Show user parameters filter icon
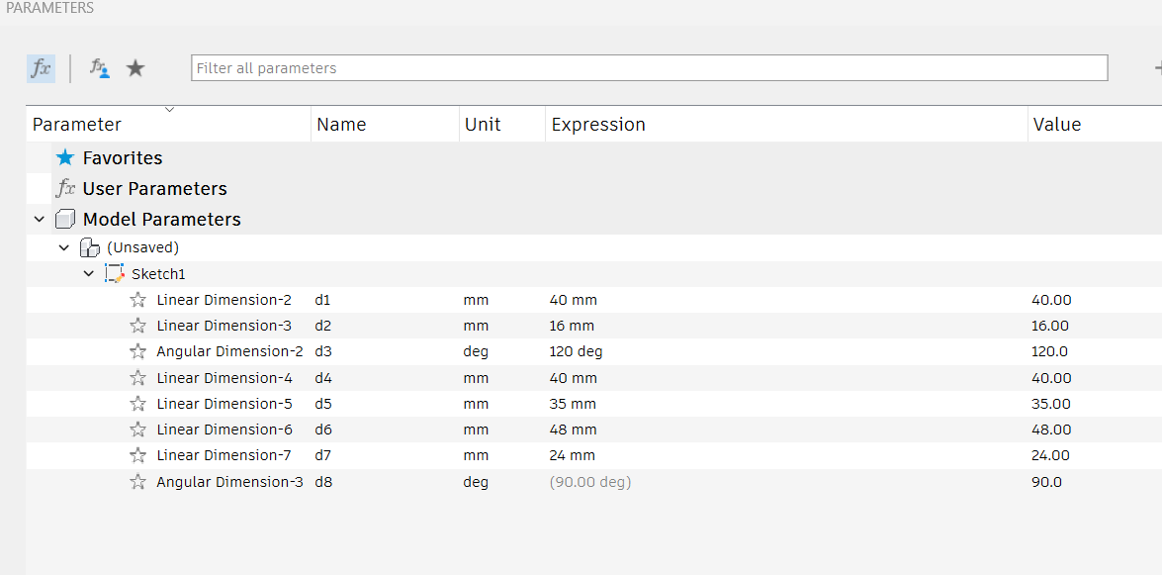 pyautogui.click(x=100, y=68)
